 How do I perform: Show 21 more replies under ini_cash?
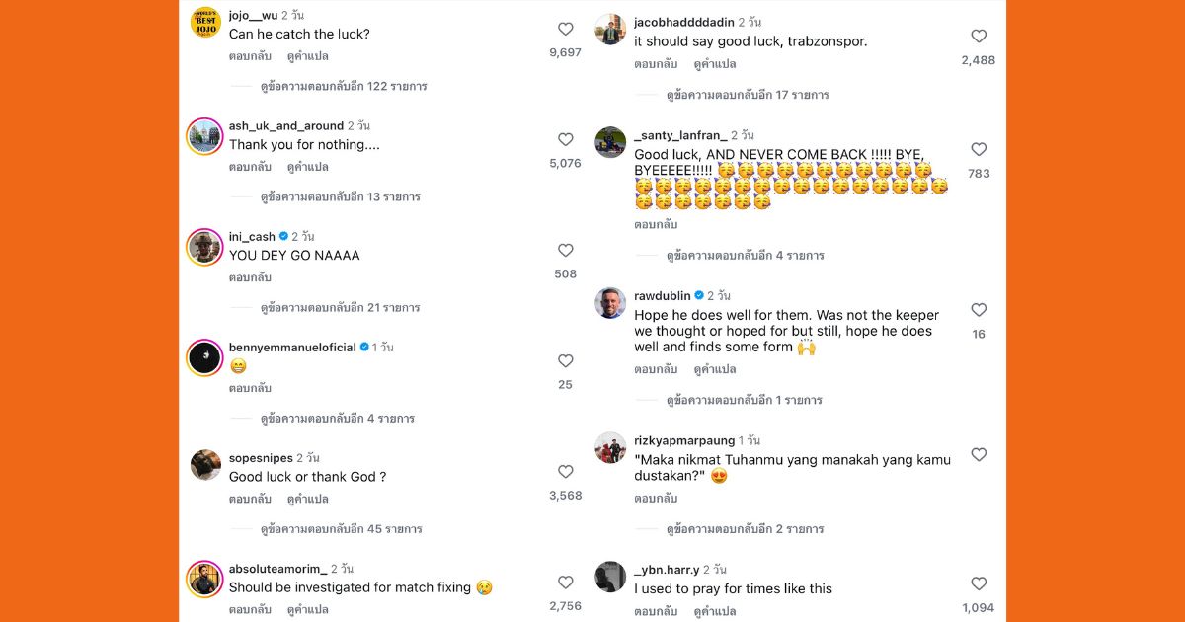coord(341,308)
